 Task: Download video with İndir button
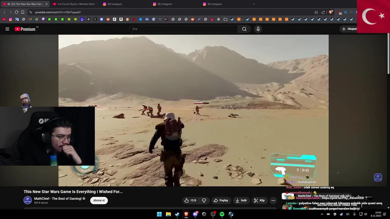(x=241, y=200)
